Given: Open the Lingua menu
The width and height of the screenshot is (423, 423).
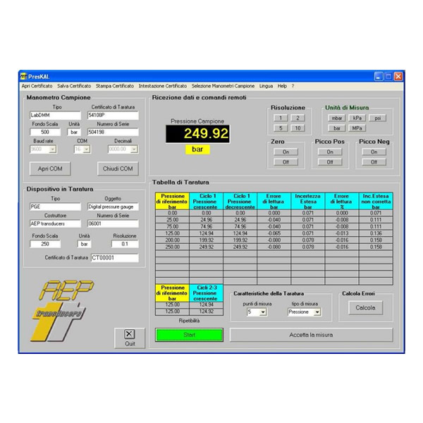Looking at the screenshot, I should [266, 85].
